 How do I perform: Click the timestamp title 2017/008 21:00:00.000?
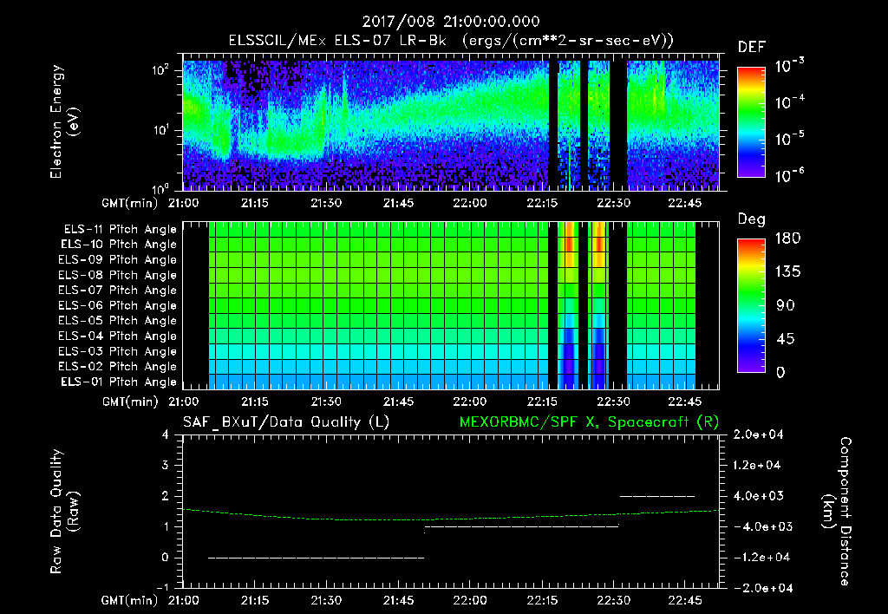tap(451, 22)
